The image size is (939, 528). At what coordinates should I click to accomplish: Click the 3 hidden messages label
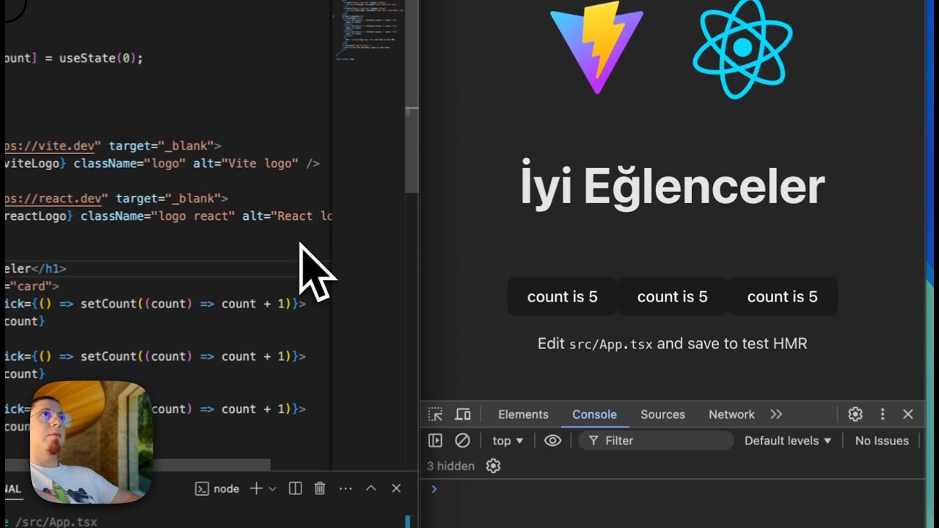coord(450,466)
